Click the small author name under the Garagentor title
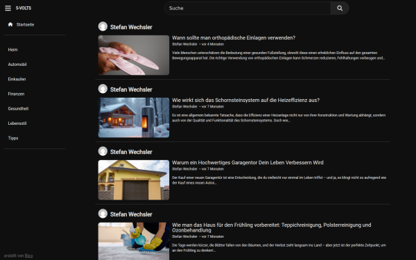Viewport: 416px width, 260px height. coord(184,169)
